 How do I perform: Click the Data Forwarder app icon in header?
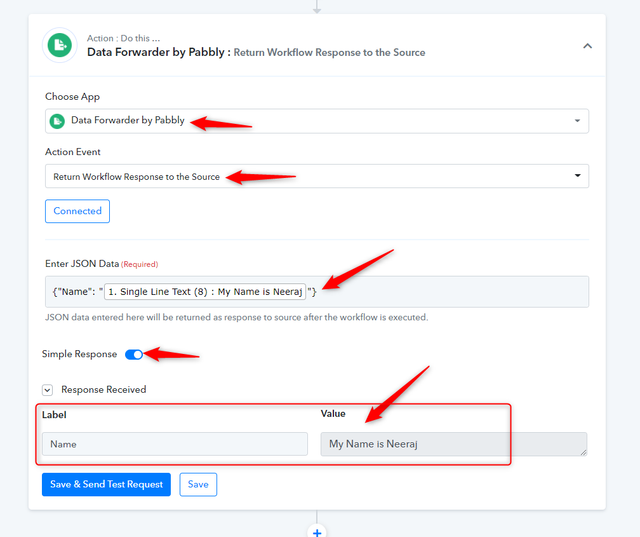click(x=60, y=45)
